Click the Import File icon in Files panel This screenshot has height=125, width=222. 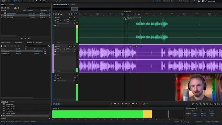click(x=5, y=8)
